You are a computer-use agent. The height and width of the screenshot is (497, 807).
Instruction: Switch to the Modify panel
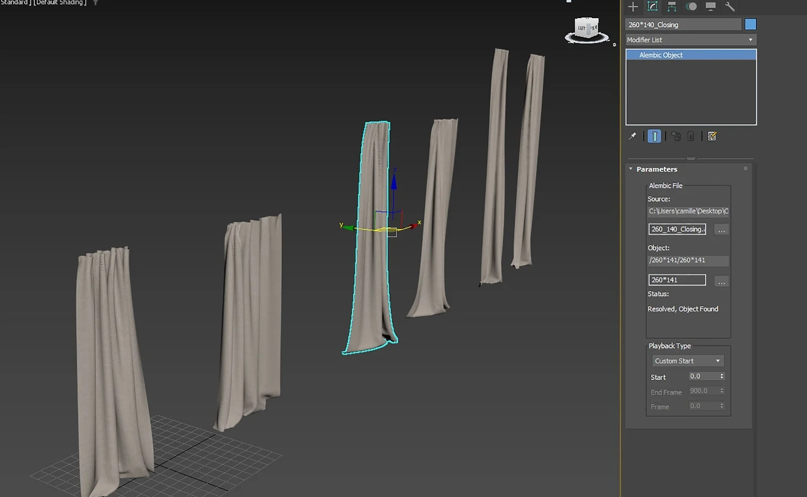[x=653, y=7]
